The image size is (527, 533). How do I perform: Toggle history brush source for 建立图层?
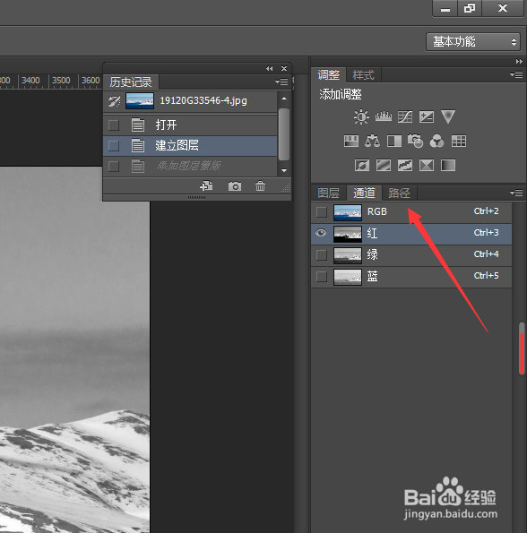click(x=114, y=146)
